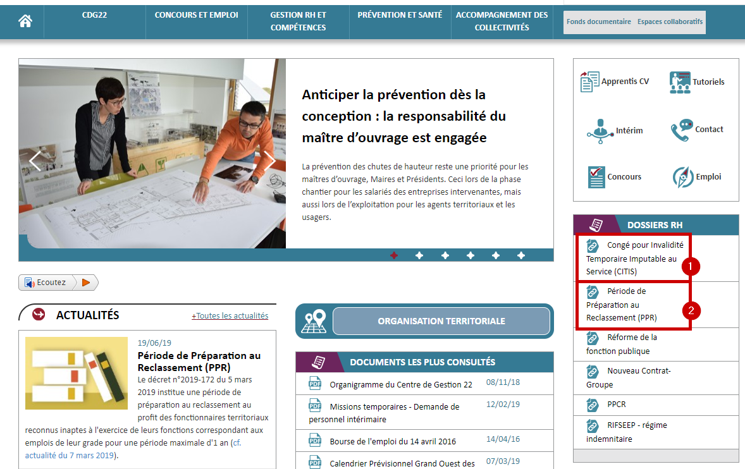This screenshot has width=745, height=469.
Task: Open the Contact phone icon
Action: point(682,130)
